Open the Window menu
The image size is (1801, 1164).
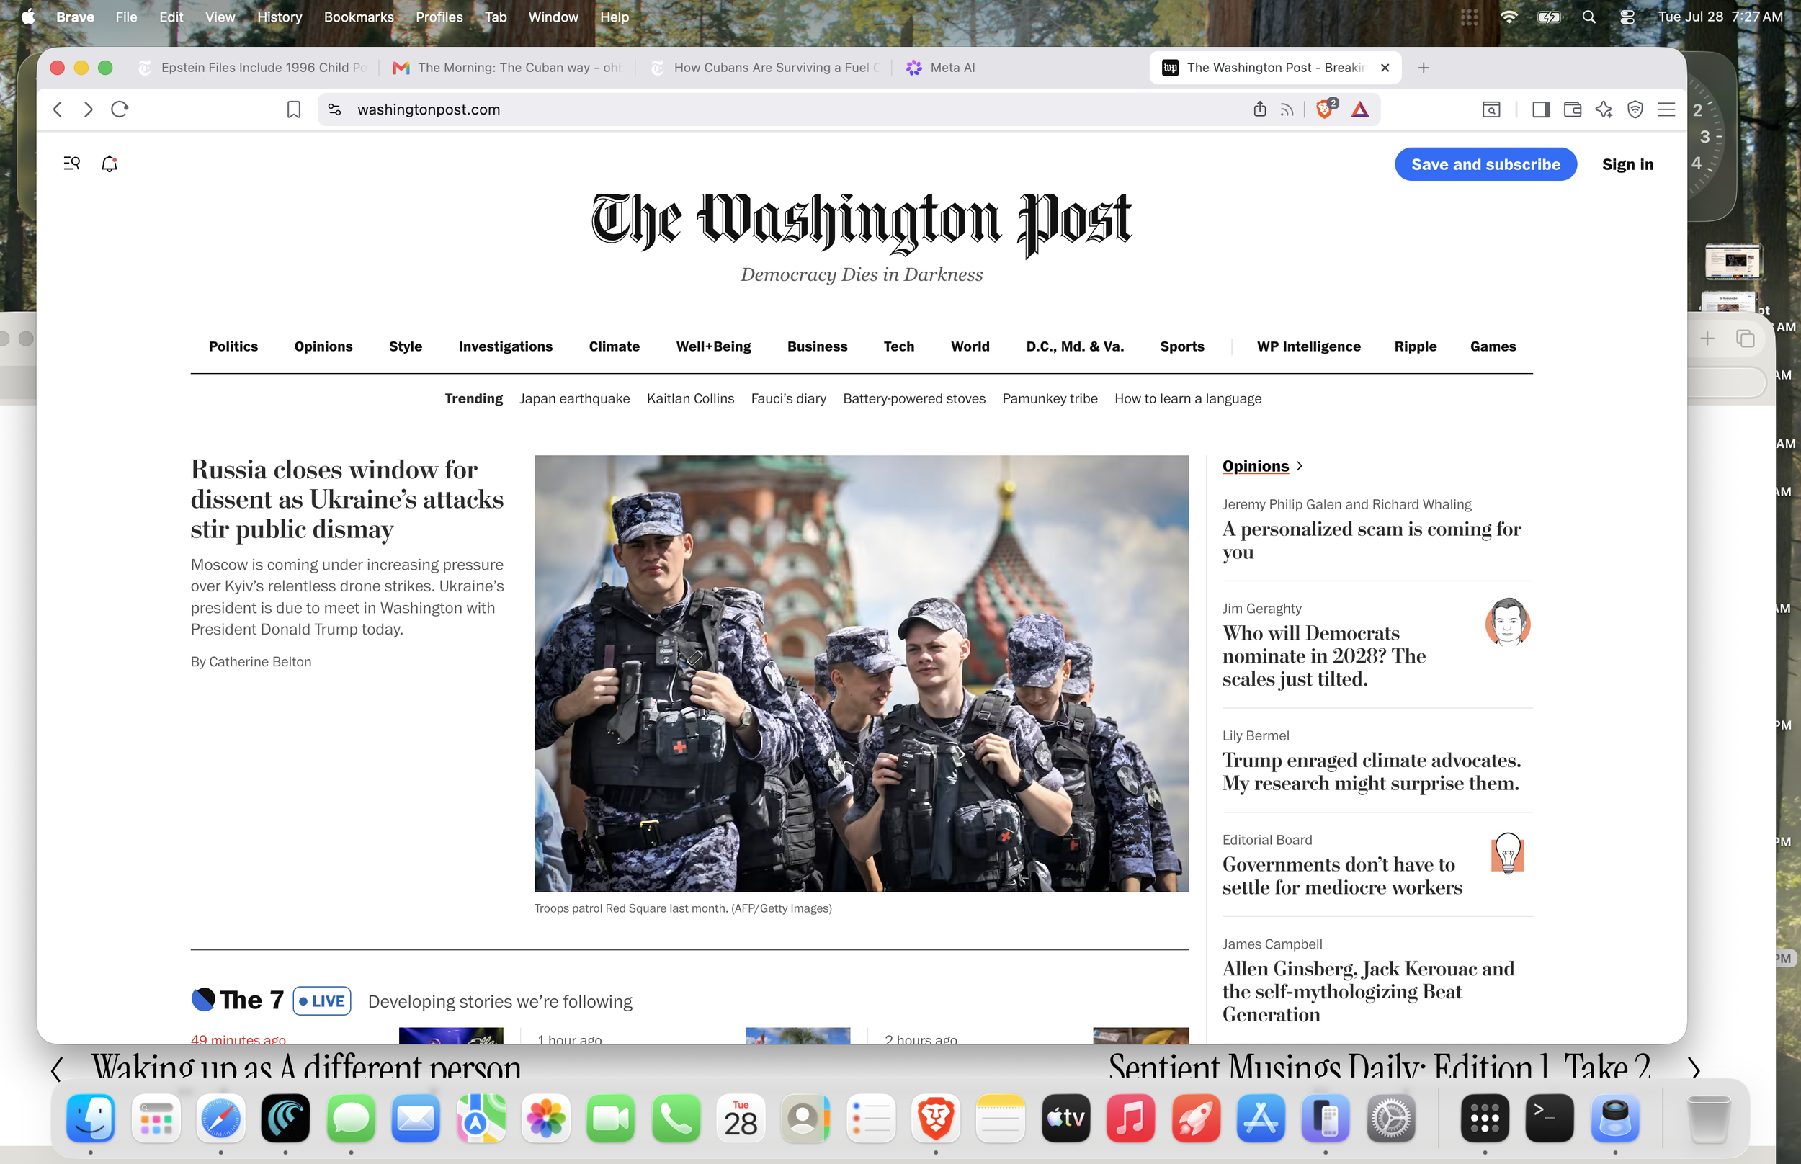pos(553,17)
